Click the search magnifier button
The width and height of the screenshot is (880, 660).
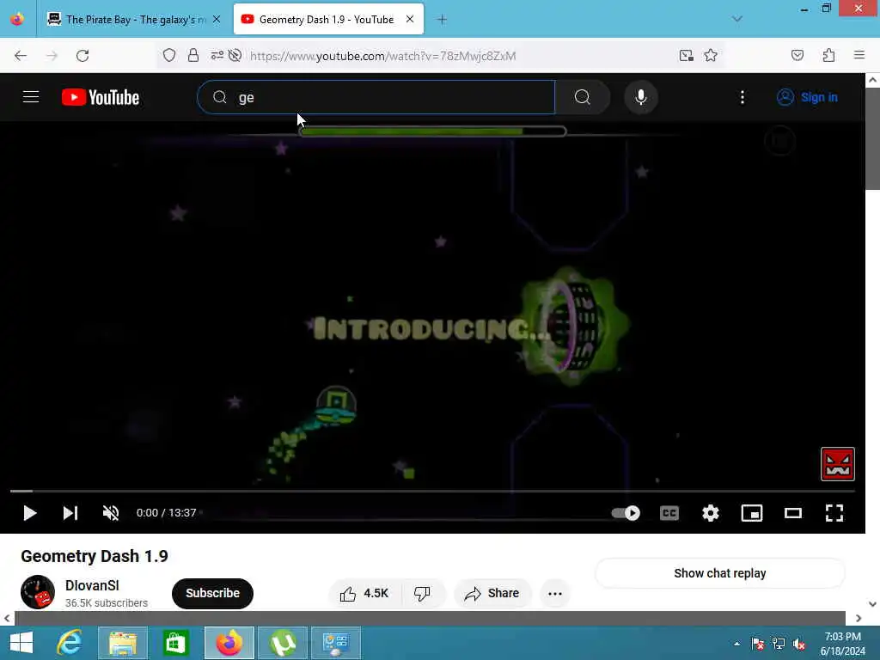[x=583, y=97]
